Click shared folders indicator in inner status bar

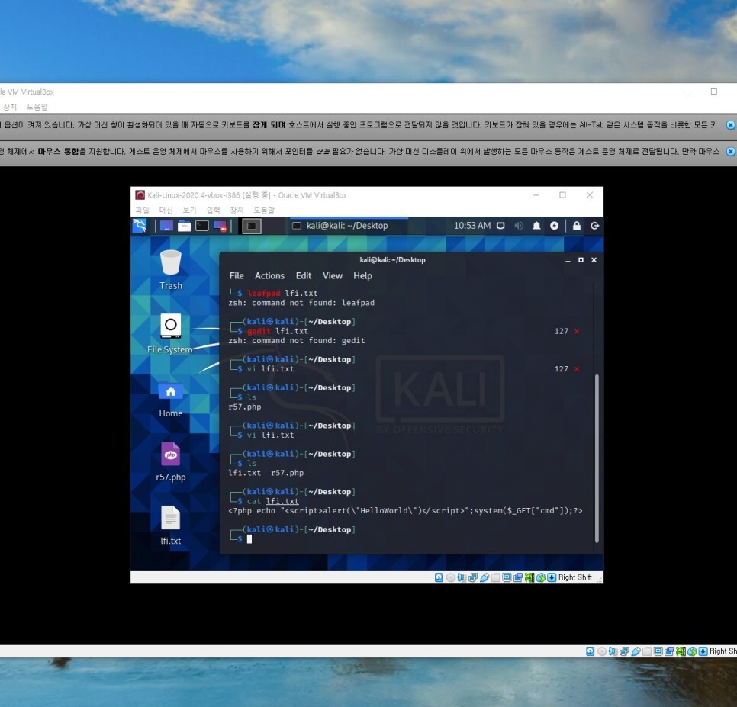point(495,577)
